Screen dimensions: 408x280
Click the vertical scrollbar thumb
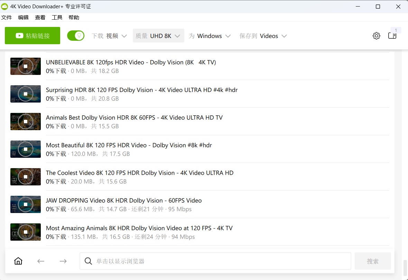click(x=405, y=268)
